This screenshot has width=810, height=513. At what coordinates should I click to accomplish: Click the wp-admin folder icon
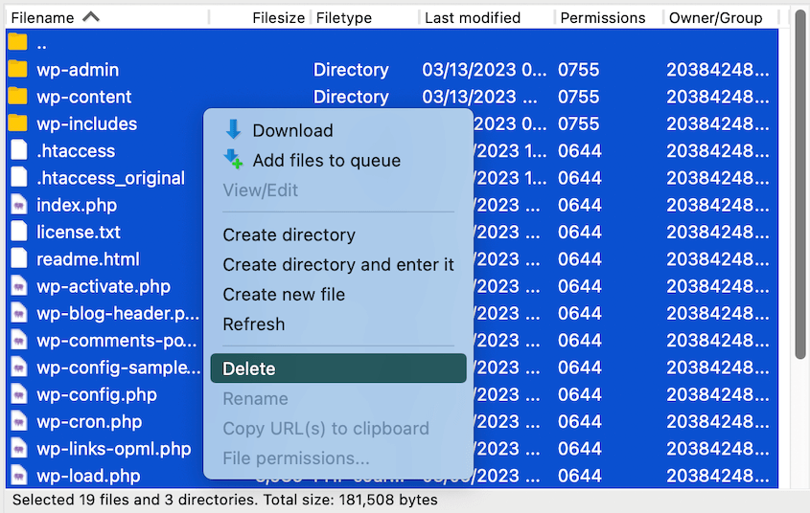[17, 69]
